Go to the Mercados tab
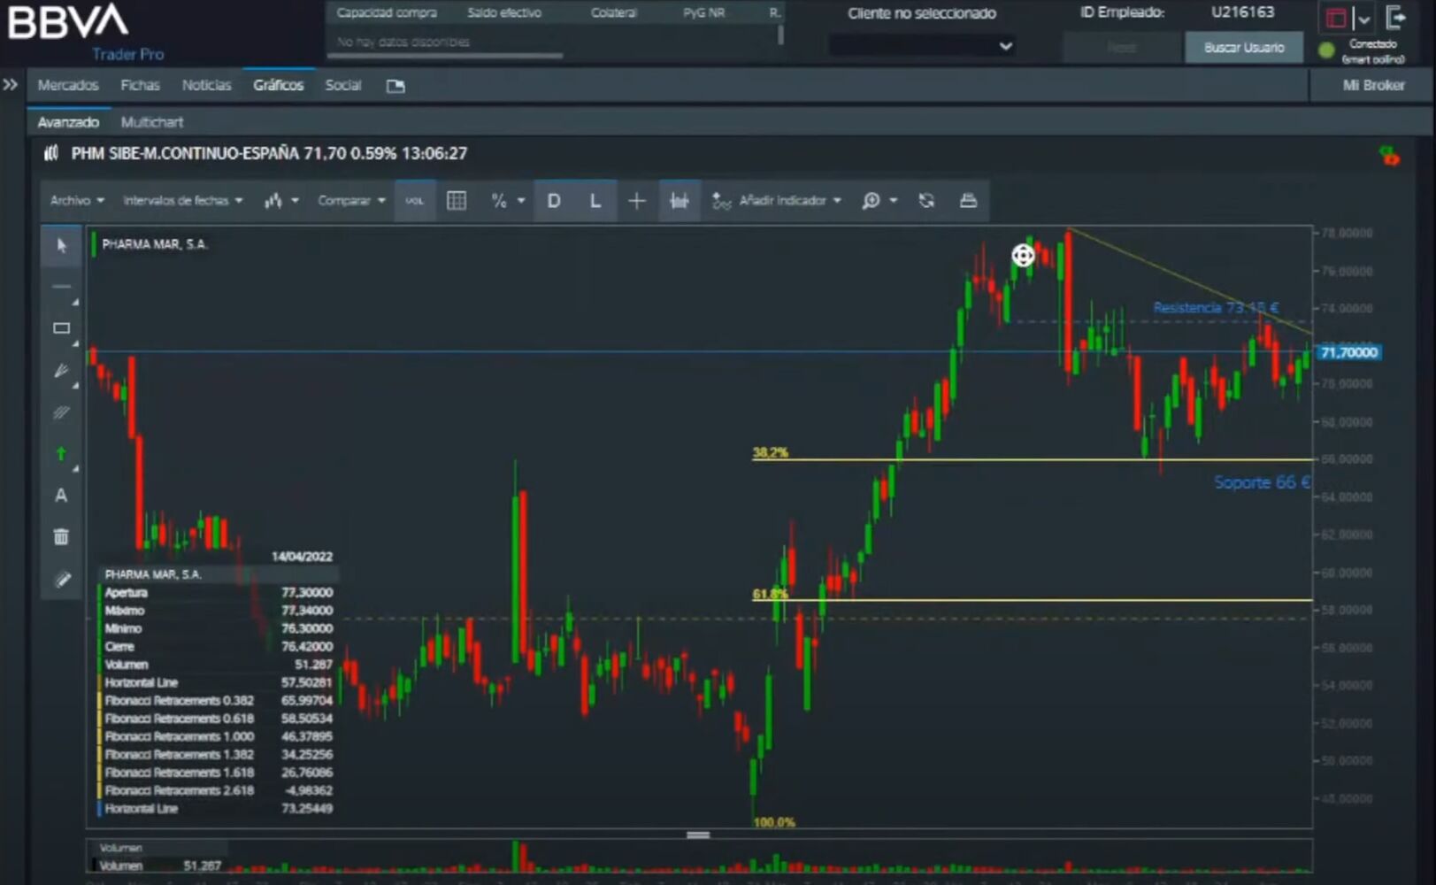 coord(68,85)
